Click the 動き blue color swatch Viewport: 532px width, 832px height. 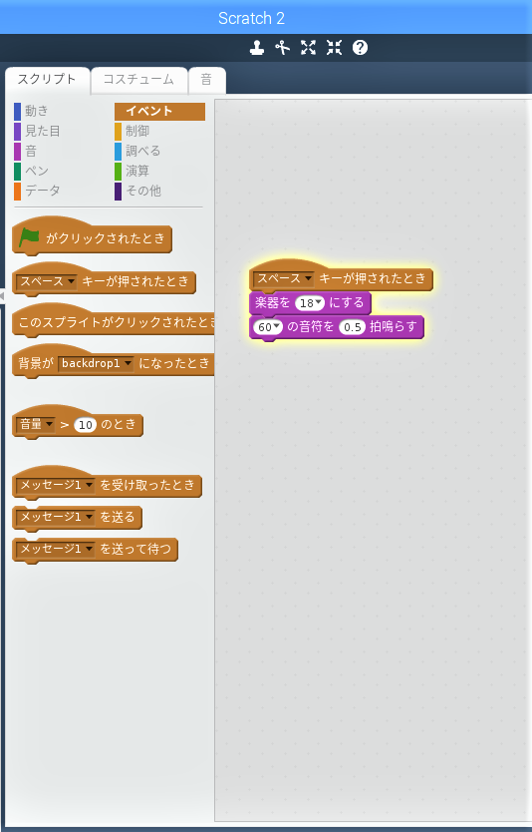coord(18,112)
